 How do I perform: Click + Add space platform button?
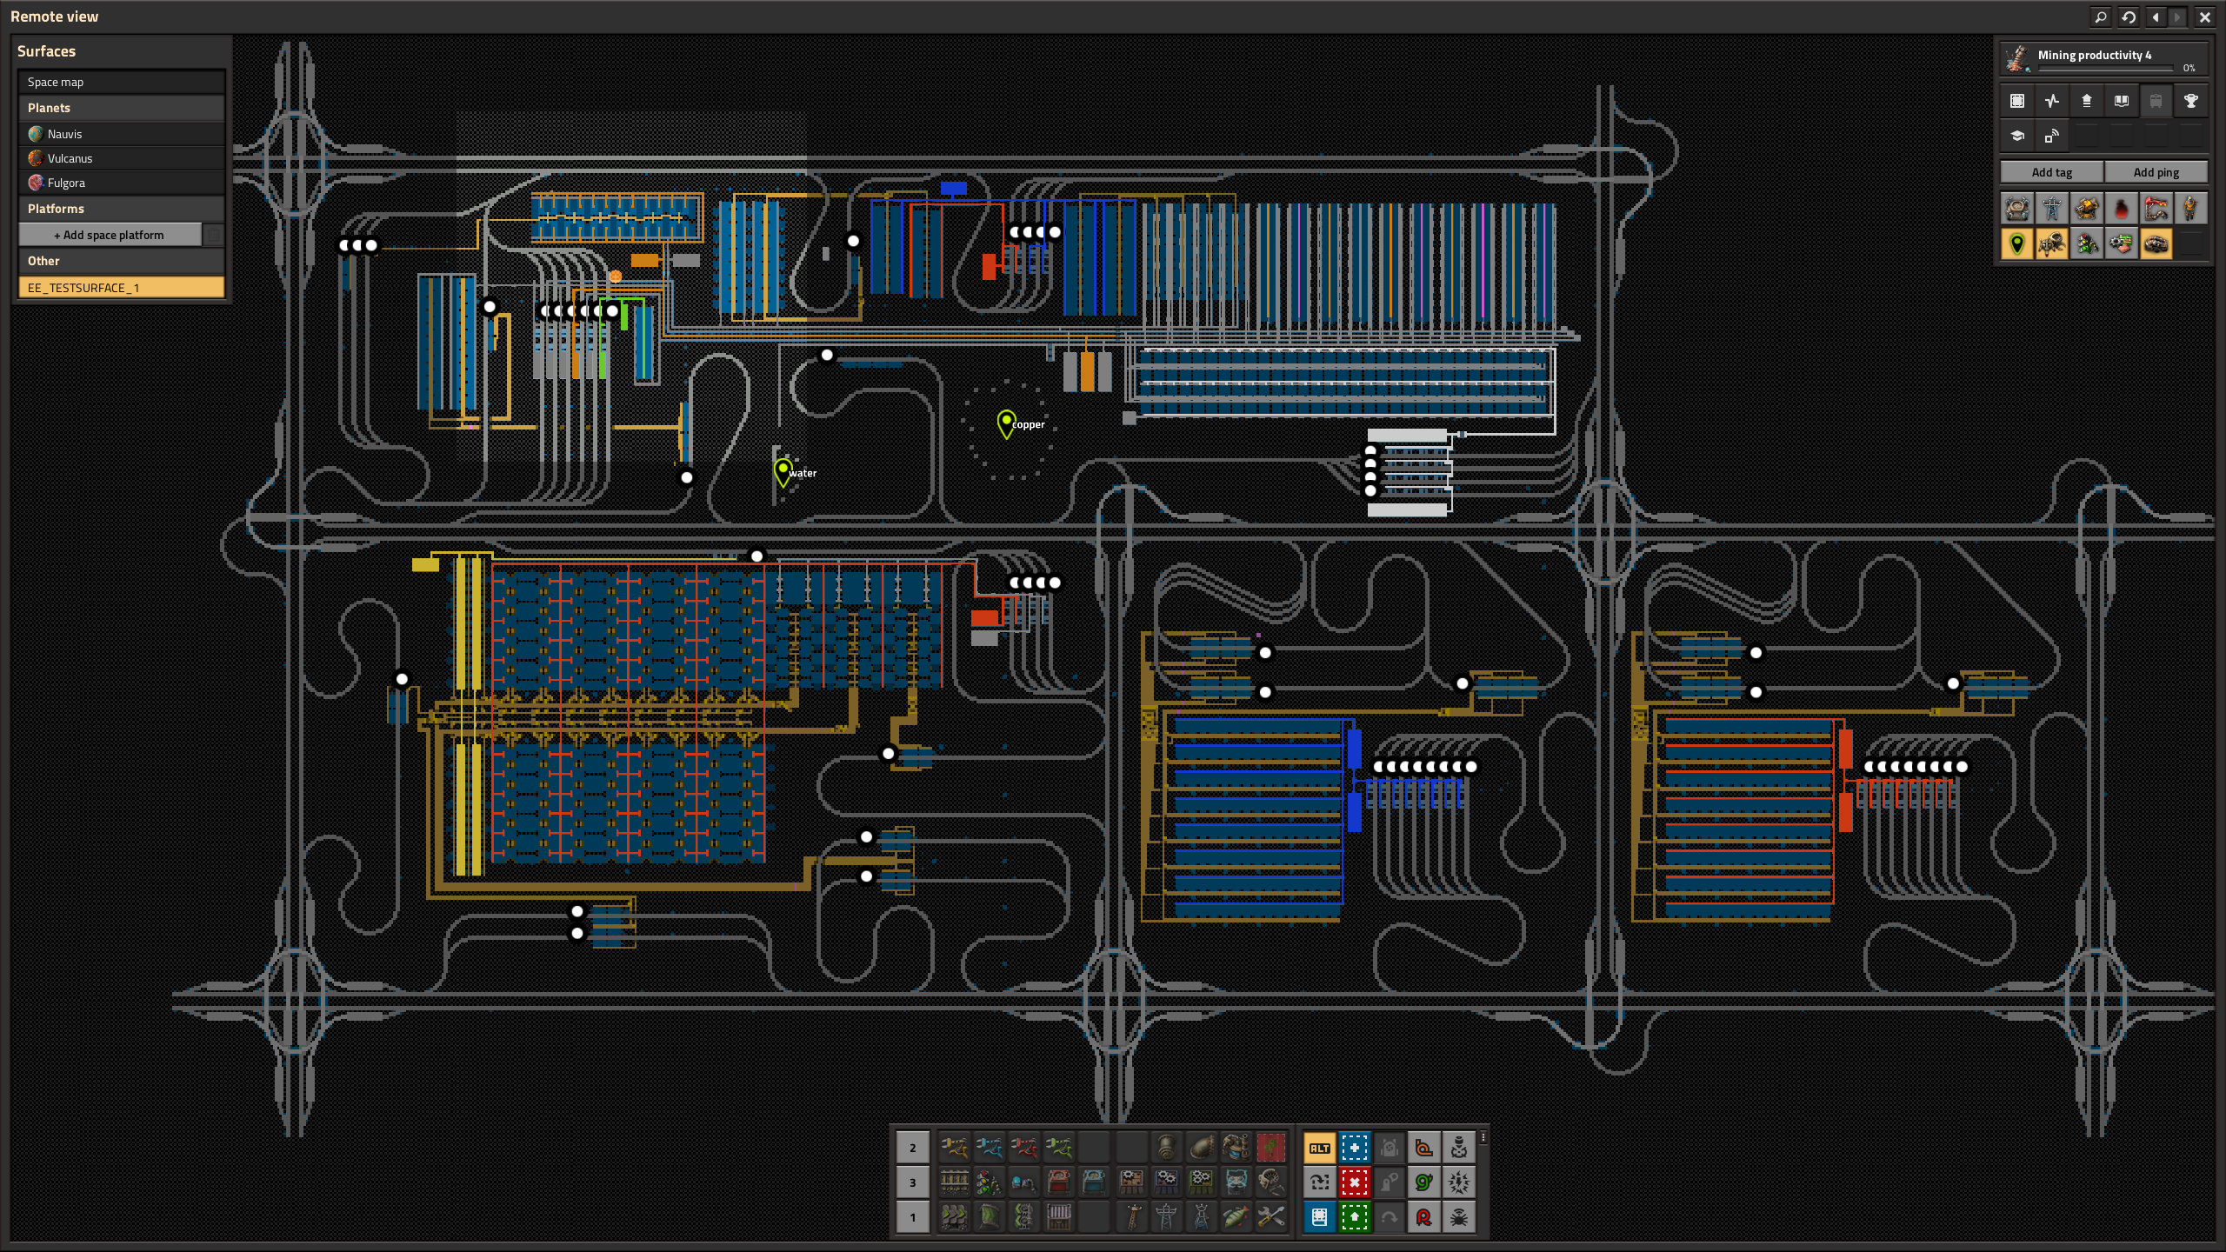pyautogui.click(x=110, y=235)
